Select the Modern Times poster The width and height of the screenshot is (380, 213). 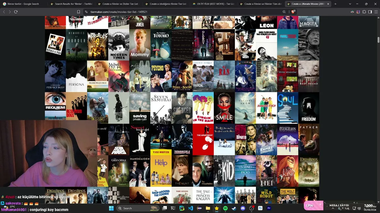pos(119,45)
